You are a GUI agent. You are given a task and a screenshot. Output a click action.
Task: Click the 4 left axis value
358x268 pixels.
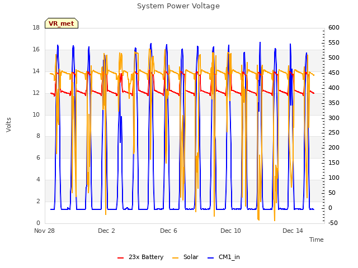38,180
